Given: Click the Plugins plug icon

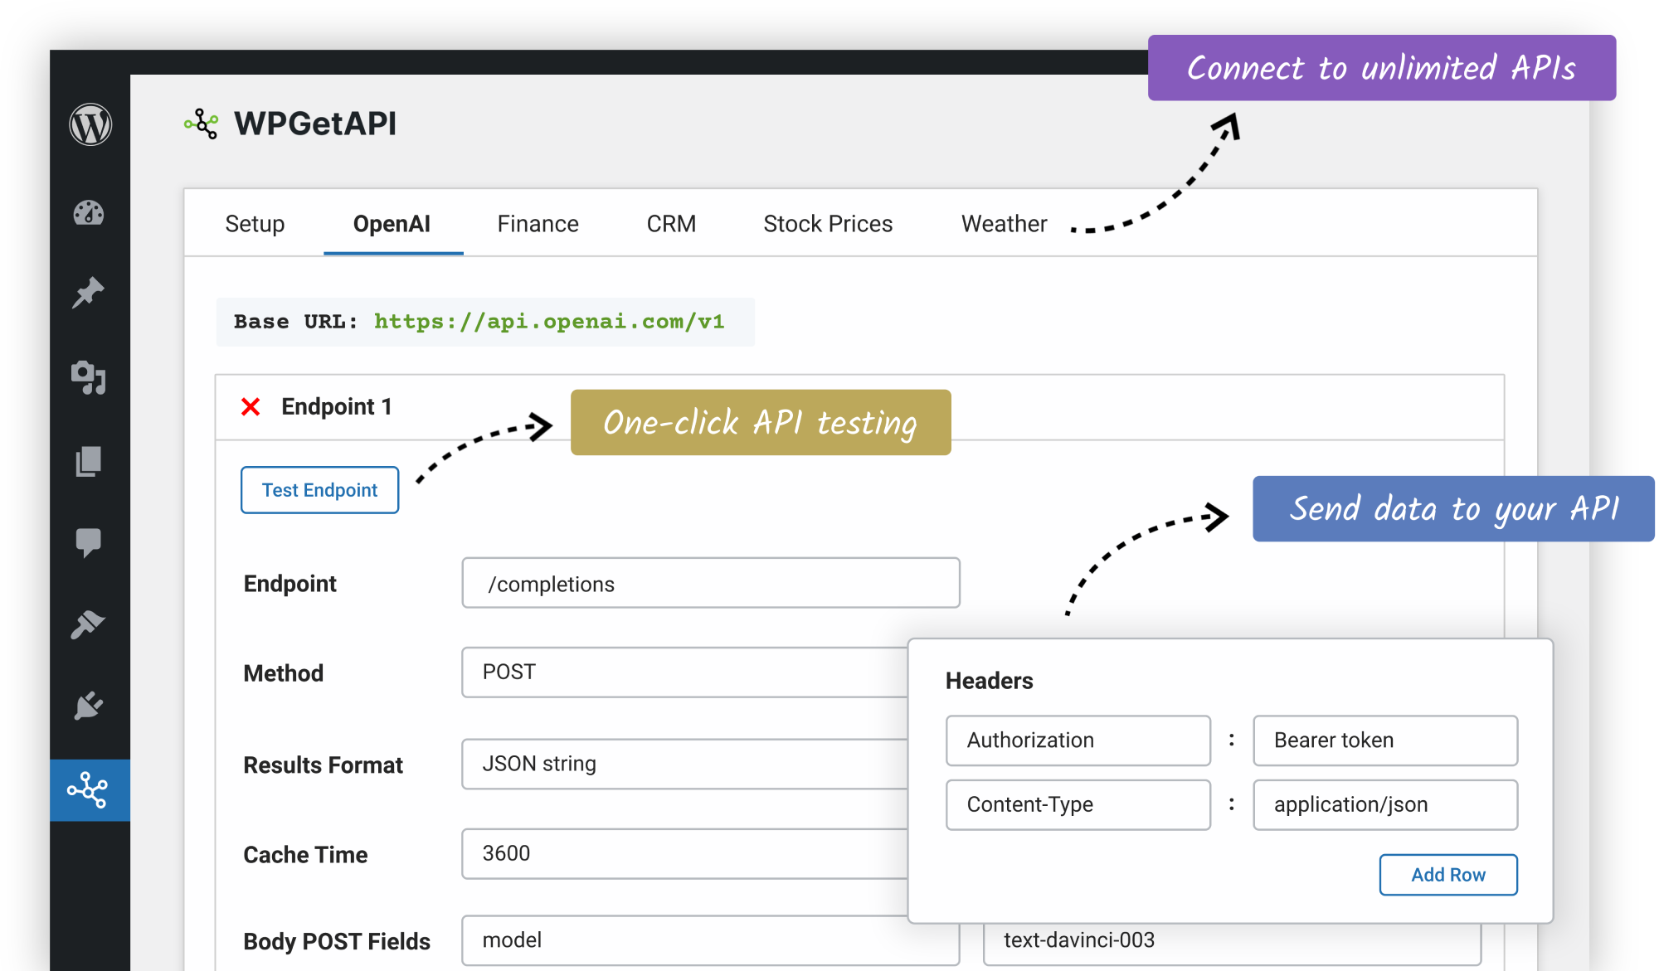Looking at the screenshot, I should (90, 706).
